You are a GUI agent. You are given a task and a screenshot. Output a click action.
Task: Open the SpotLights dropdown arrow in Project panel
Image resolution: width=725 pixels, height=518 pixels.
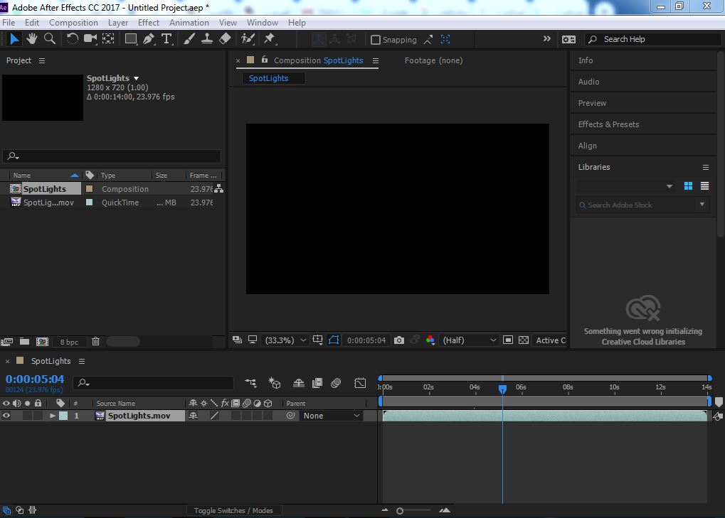136,78
